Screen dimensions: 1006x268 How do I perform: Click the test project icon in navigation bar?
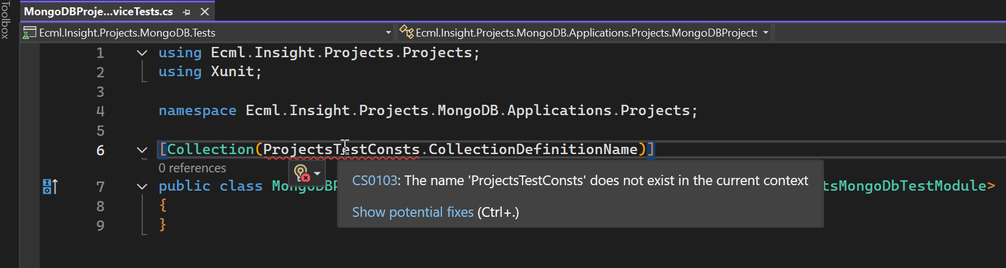tap(29, 33)
